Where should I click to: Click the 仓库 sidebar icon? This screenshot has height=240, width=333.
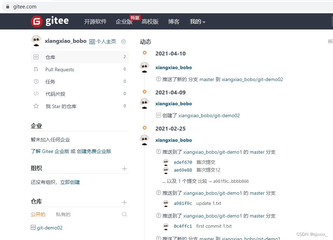click(x=36, y=57)
